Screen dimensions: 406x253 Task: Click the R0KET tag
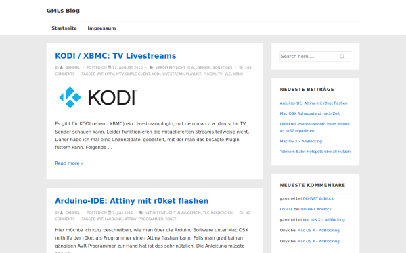pyautogui.click(x=171, y=219)
